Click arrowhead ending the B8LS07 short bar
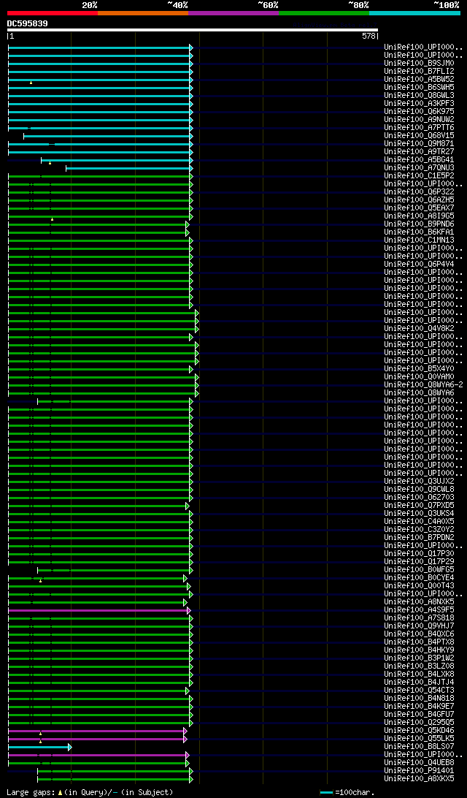This screenshot has width=467, height=798. (69, 747)
